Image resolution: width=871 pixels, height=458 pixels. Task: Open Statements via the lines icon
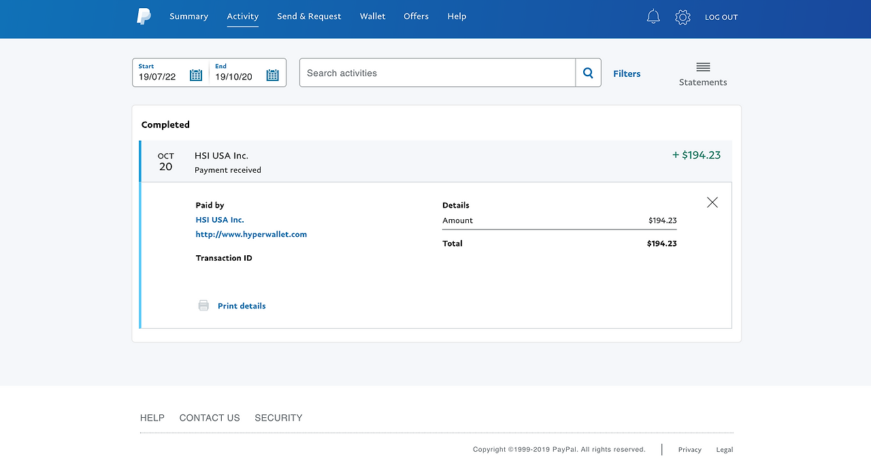point(703,67)
